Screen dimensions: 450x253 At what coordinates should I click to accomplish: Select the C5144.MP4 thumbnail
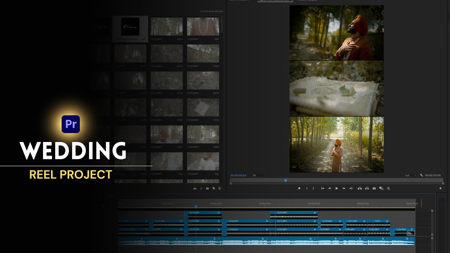click(203, 135)
